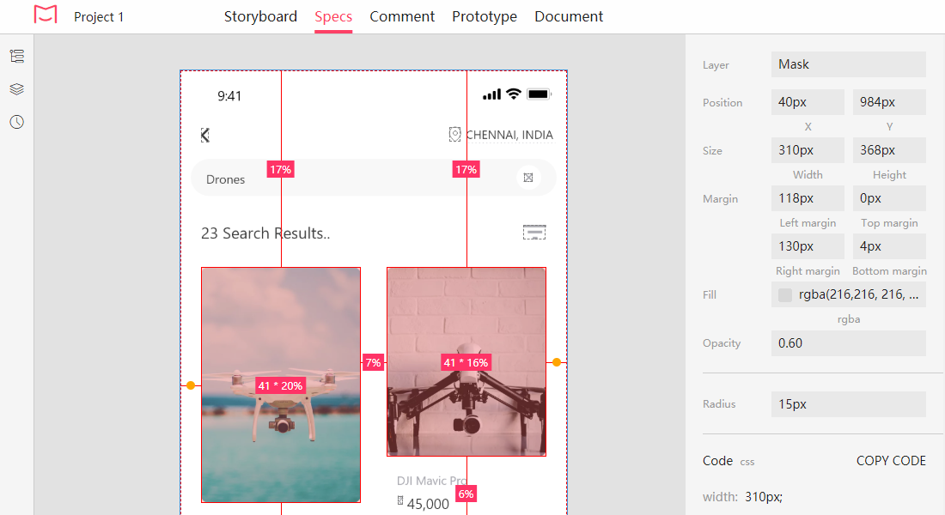Click the right 17% distance label
The image size is (945, 515).
pos(466,169)
